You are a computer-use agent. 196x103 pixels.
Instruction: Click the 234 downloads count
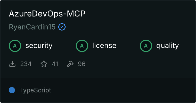click(26, 64)
